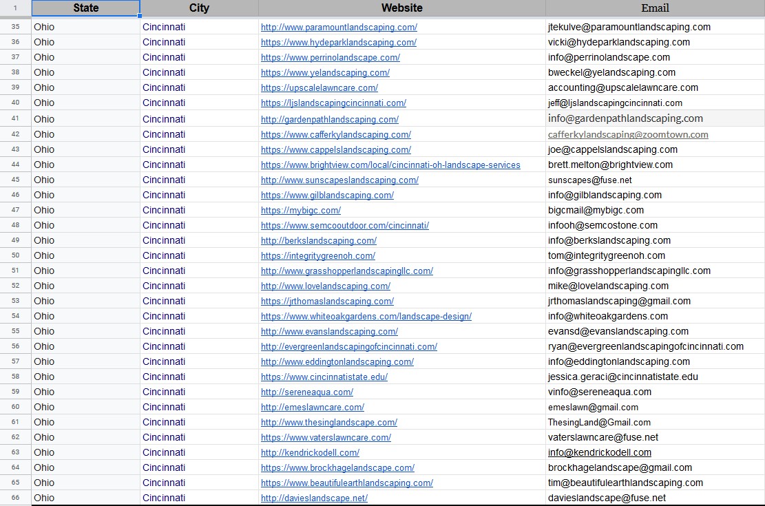This screenshot has height=506, width=765.
Task: Open the gardenpathlandscaping.com link
Action: 330,120
